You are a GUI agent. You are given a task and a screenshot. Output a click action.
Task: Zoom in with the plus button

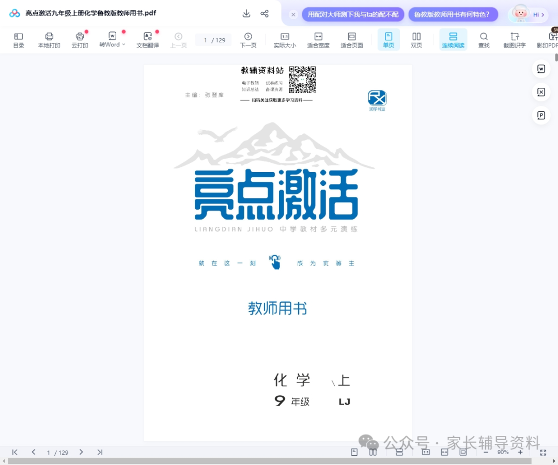point(520,452)
